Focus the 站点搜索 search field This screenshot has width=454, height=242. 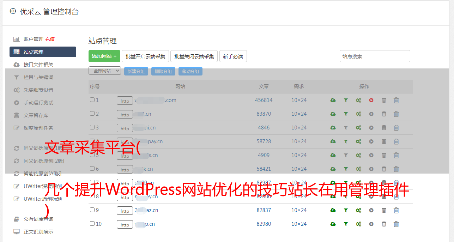[x=375, y=56]
